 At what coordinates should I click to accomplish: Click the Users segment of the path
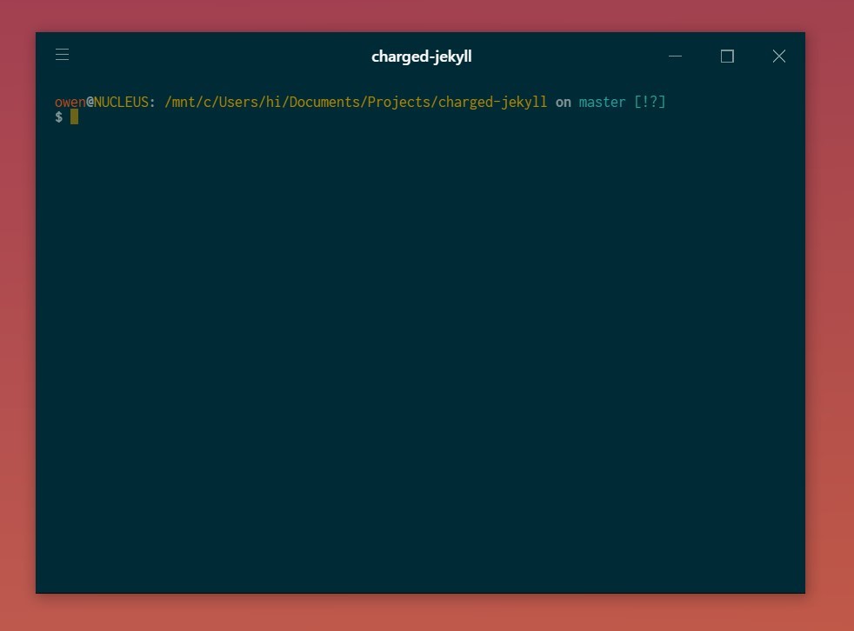(x=237, y=103)
